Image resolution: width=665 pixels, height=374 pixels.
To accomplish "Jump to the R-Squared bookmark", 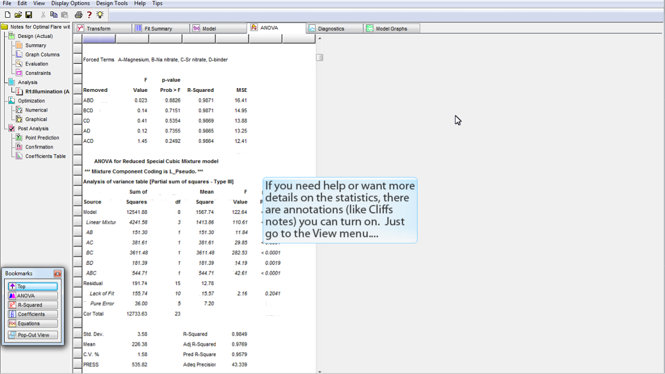I will click(33, 305).
